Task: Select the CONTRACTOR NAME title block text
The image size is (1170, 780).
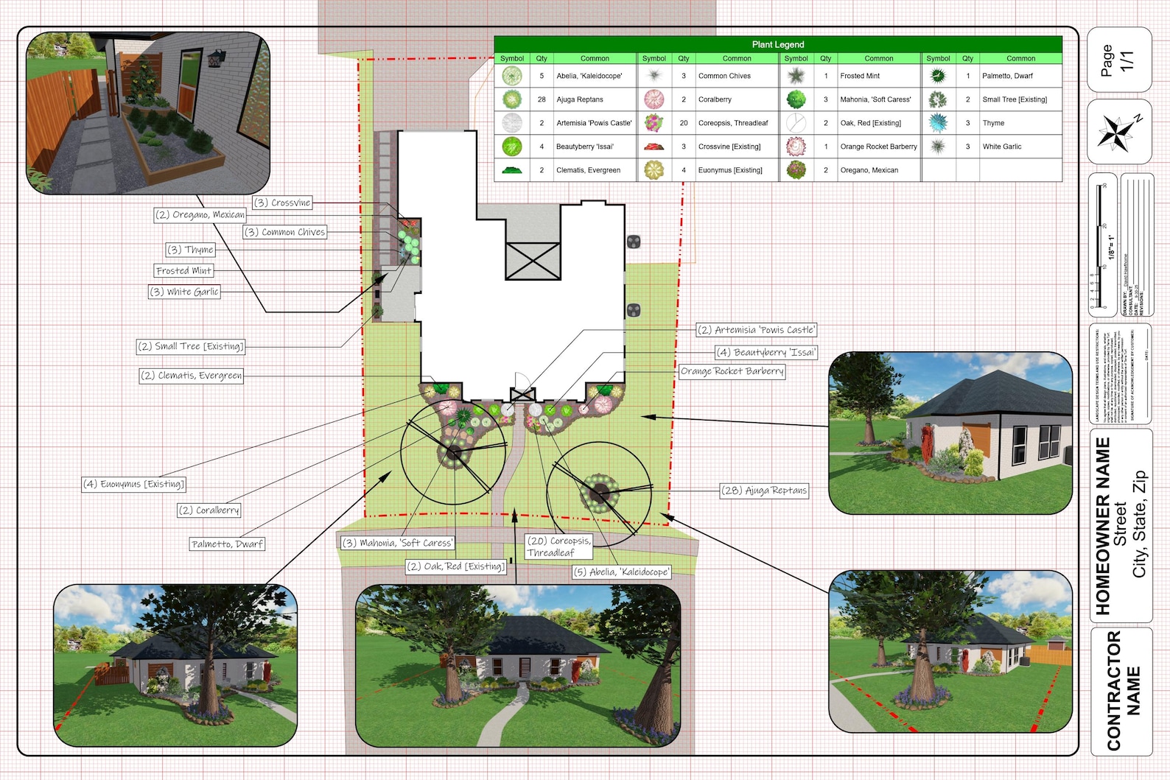Action: tap(1123, 691)
